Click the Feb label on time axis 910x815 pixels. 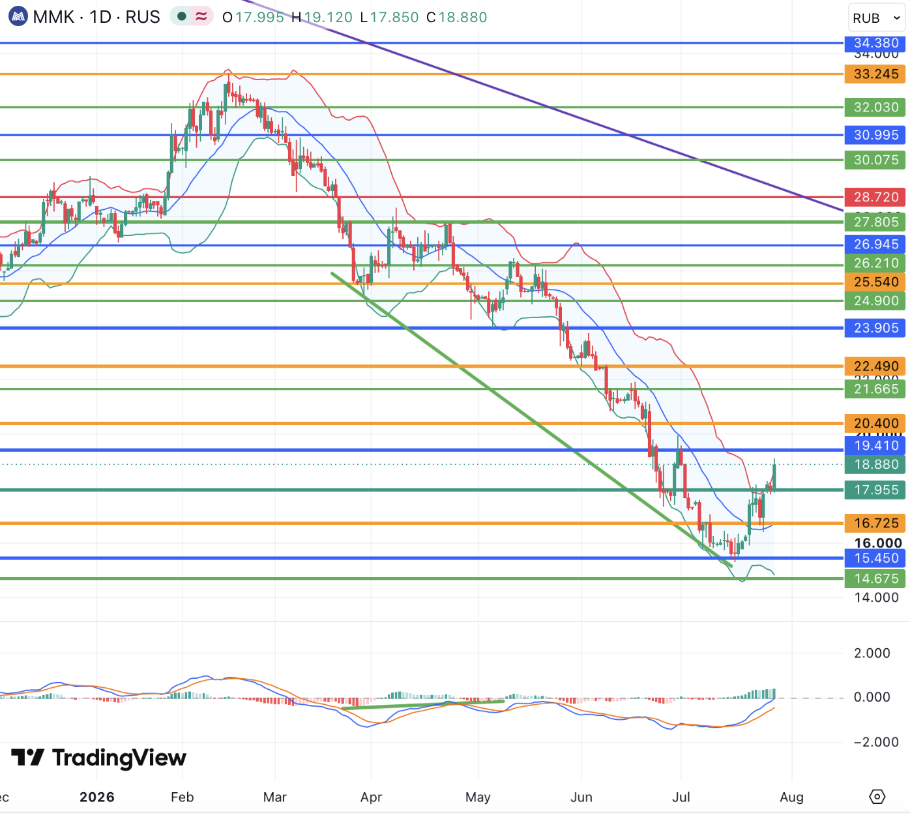click(183, 797)
